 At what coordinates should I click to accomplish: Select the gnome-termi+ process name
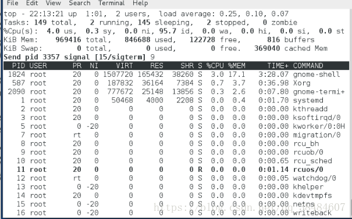pos(319,92)
